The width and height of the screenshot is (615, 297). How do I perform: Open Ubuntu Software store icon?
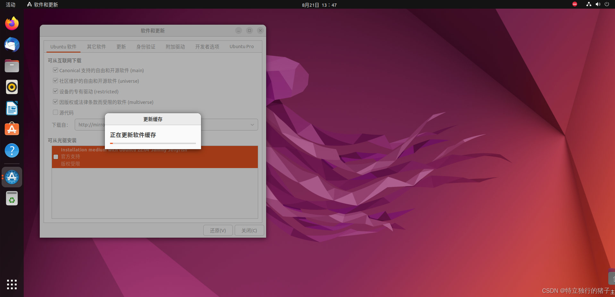click(12, 129)
